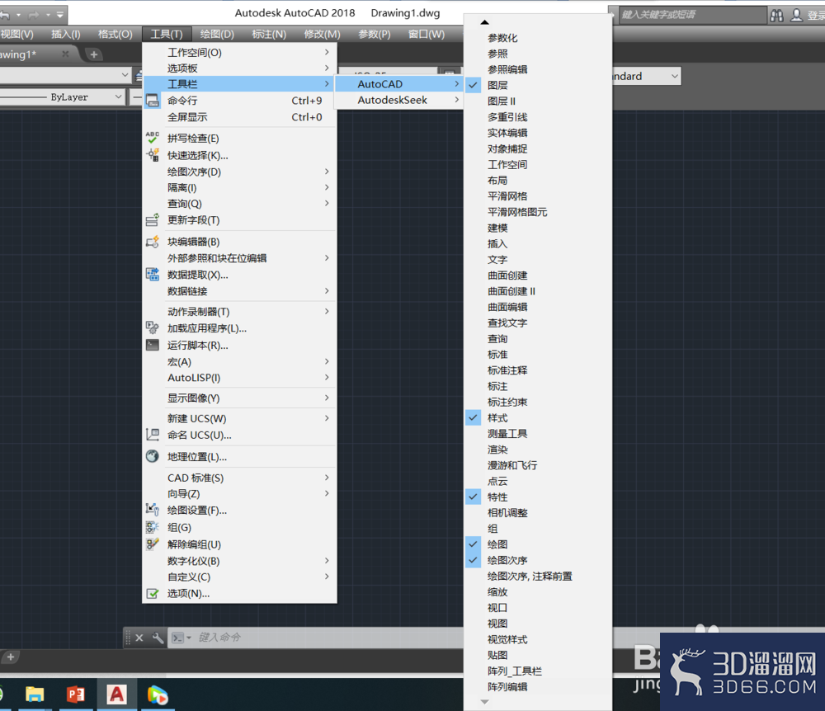Screen dimensions: 825x711
Task: Expand the 工作空间(O) submenu
Action: tap(239, 52)
